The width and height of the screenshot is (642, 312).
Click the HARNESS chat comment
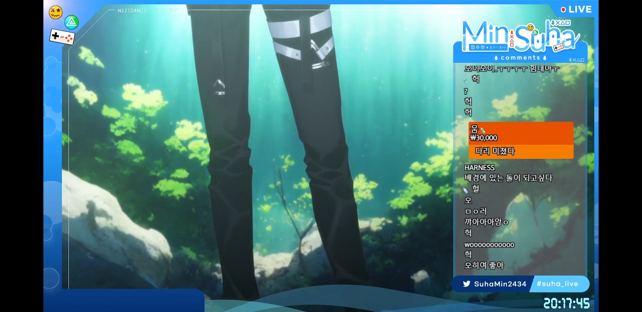[x=479, y=168]
